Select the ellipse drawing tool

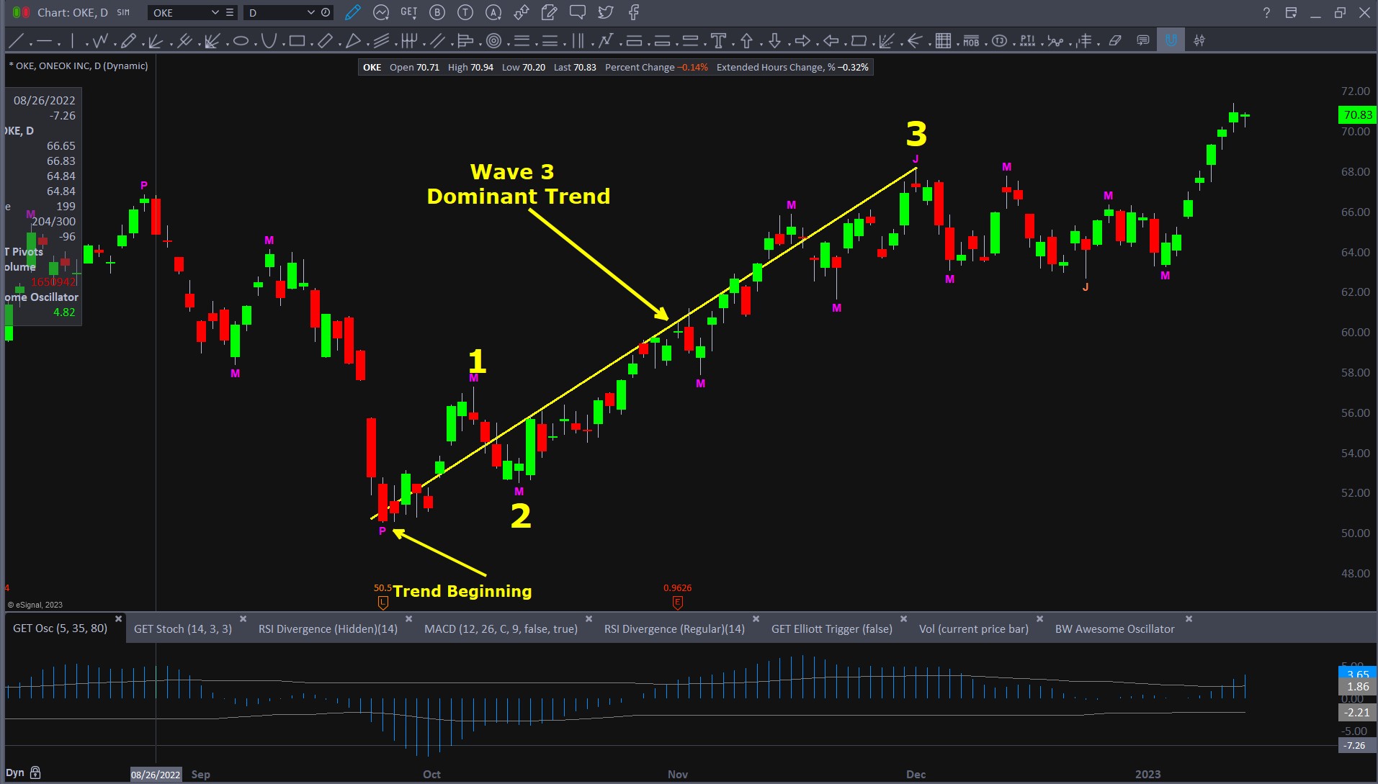[x=241, y=41]
